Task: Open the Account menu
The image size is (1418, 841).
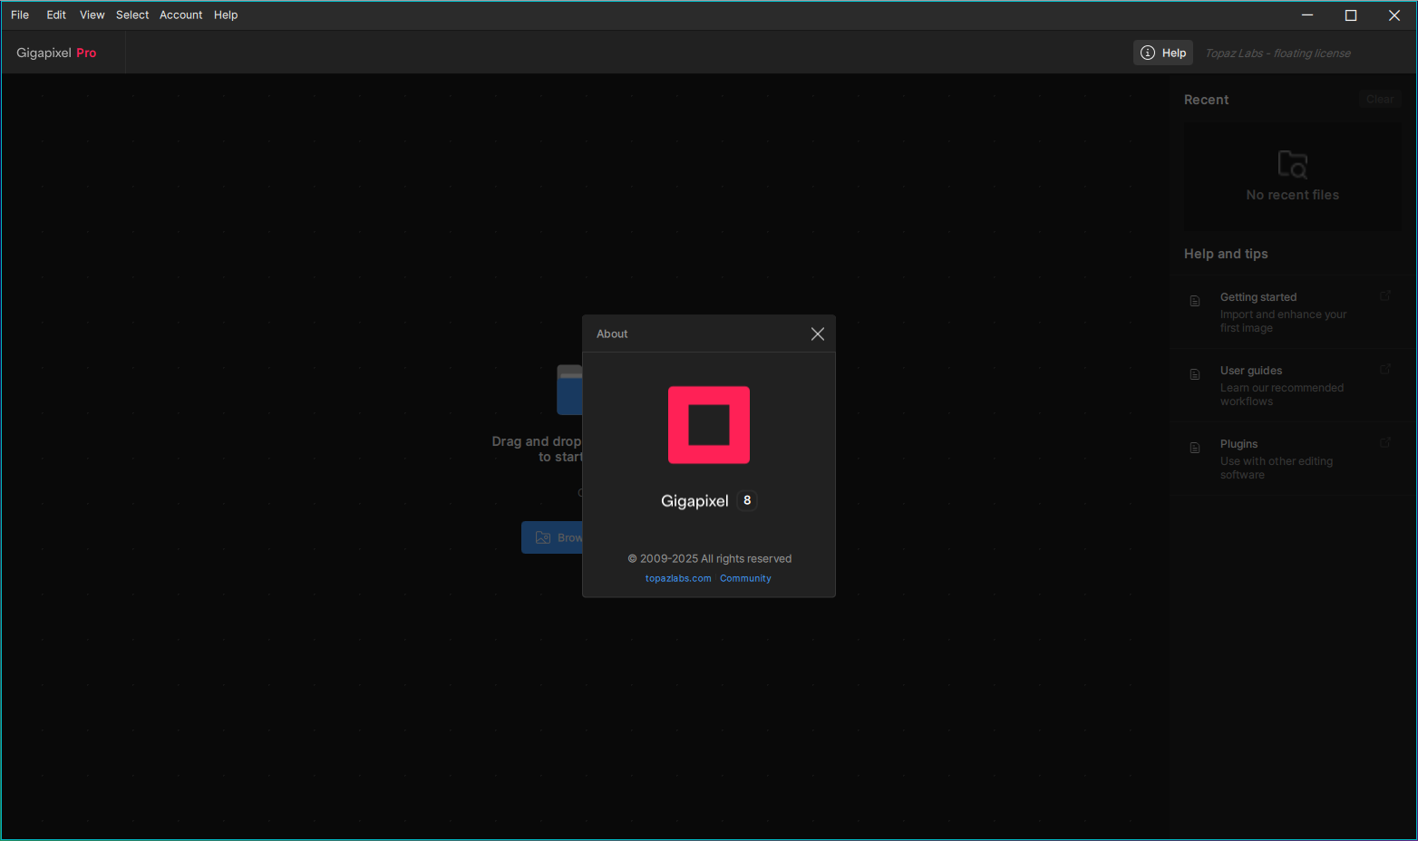Action: (x=180, y=14)
